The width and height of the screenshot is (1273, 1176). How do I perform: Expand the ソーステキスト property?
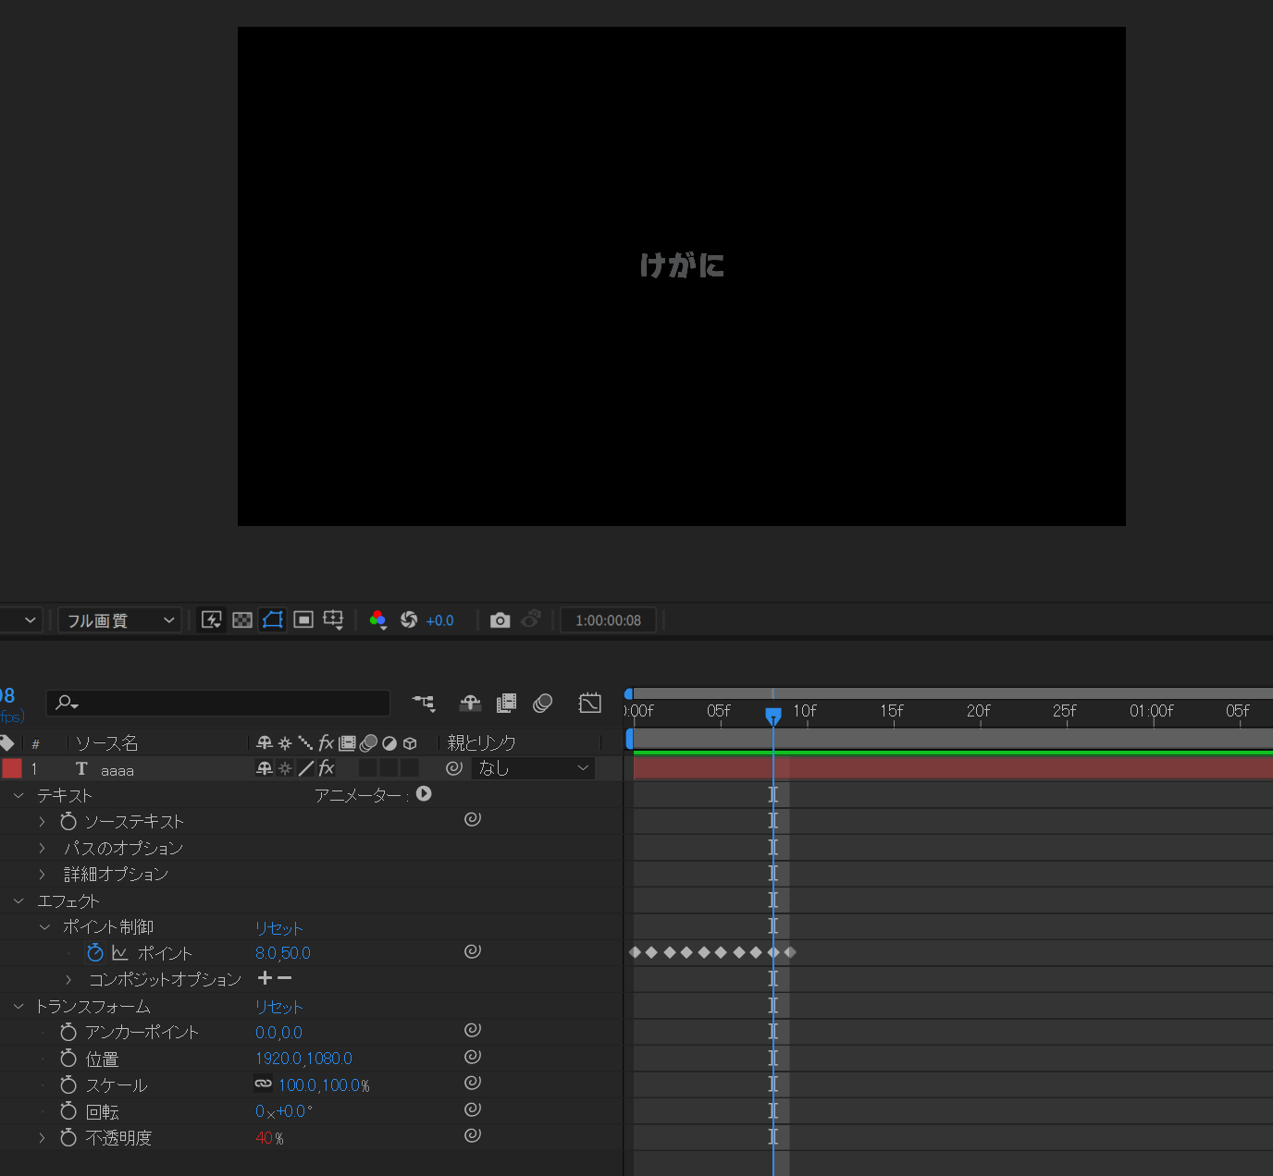point(42,821)
